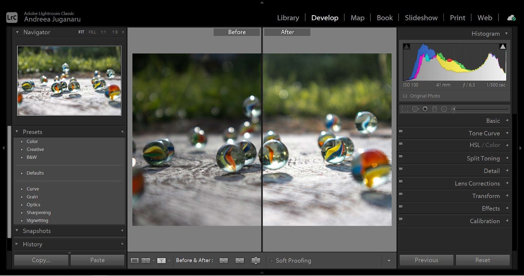This screenshot has height=276, width=524.
Task: Toggle the Calibration panel on/off switch
Action: (401, 220)
